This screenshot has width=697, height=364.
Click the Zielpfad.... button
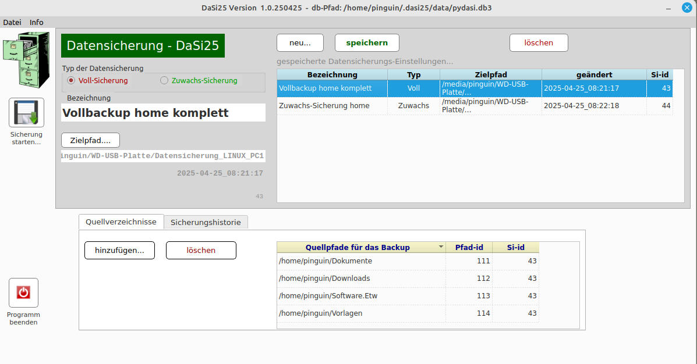coord(90,140)
